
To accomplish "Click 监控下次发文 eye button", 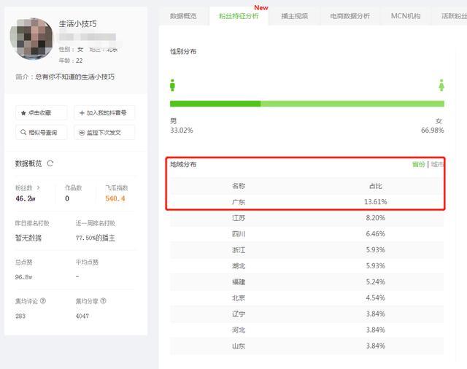I will [x=104, y=133].
